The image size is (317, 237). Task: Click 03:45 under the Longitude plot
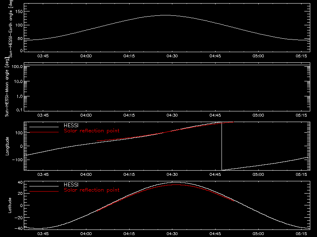coord(43,175)
